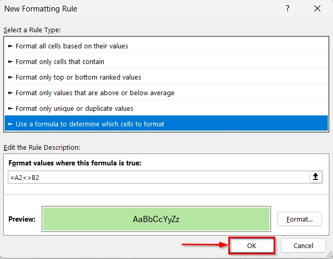Close the New Formatting Rule dialog
The height and width of the screenshot is (259, 333).
[x=317, y=8]
